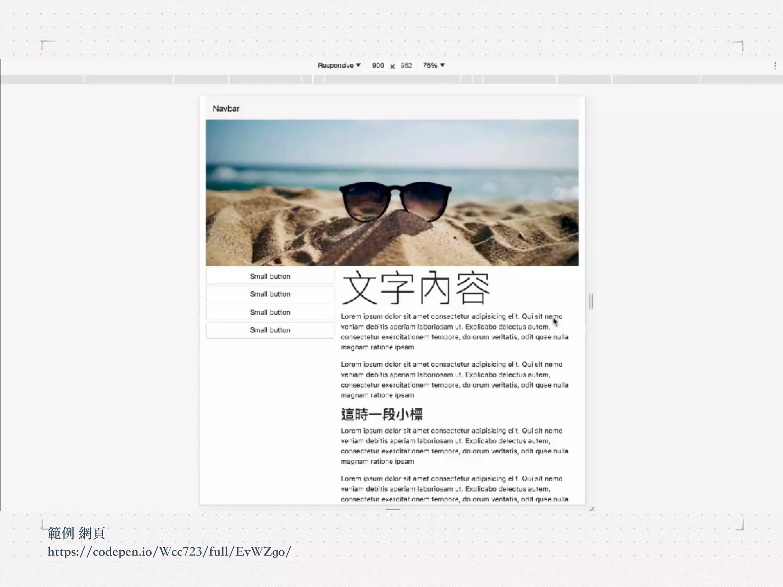Screen dimensions: 783x587
Task: Click the beach sunglasses banner image
Action: (392, 193)
